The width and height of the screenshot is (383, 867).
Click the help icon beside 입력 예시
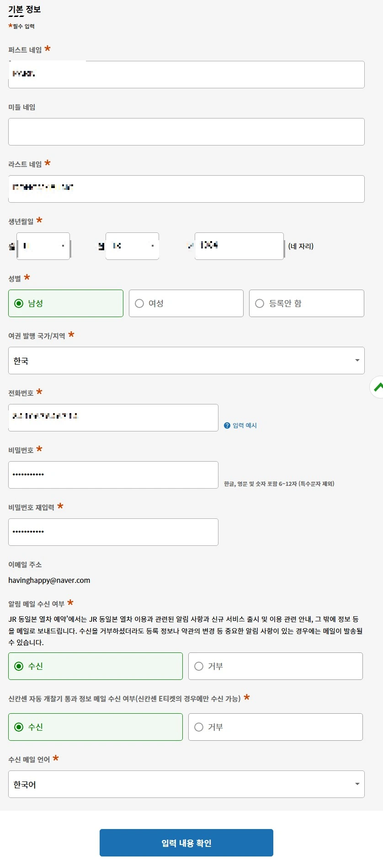227,425
